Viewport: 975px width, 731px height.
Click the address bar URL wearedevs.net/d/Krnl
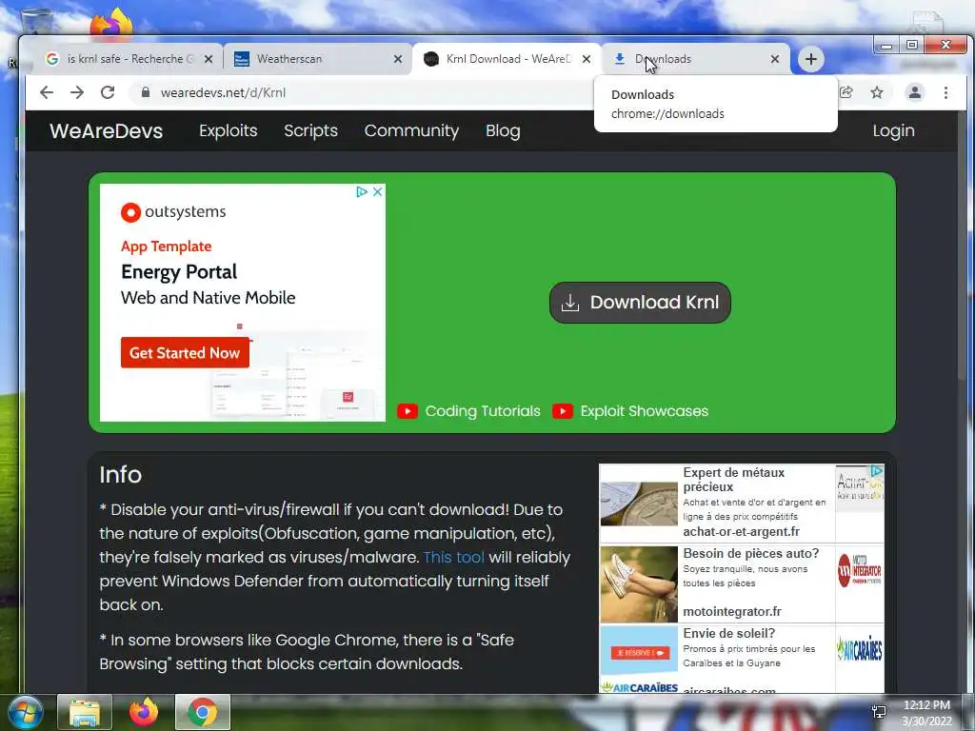click(223, 92)
